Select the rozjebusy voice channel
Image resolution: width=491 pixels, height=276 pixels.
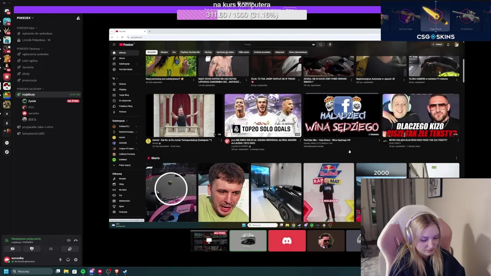[x=48, y=94]
